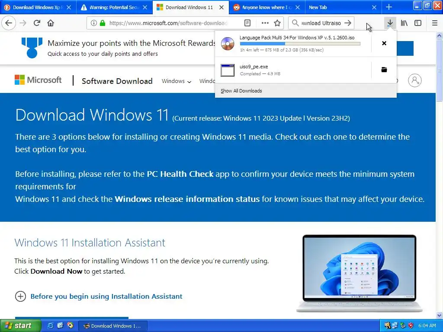Open the Windows dropdown in site navigation
Image resolution: width=443 pixels, height=332 pixels.
click(177, 81)
